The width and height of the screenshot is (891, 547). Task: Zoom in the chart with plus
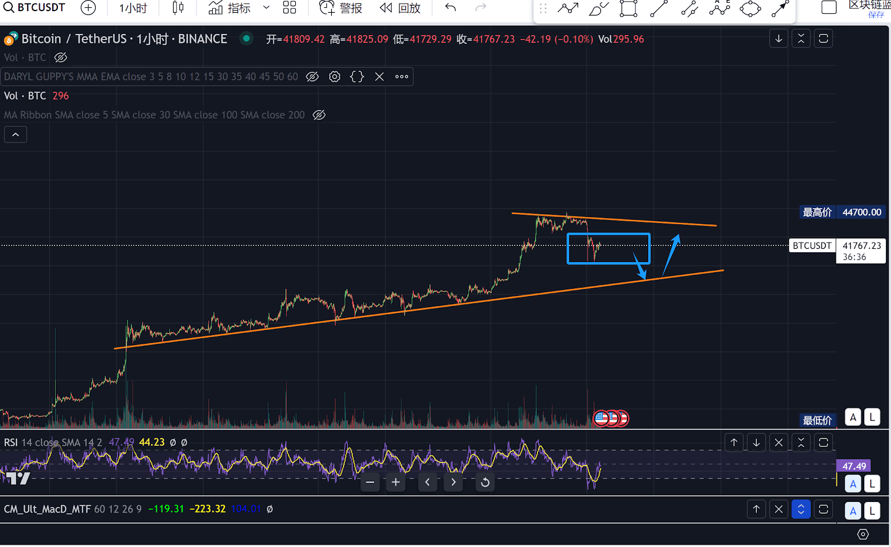(x=396, y=482)
